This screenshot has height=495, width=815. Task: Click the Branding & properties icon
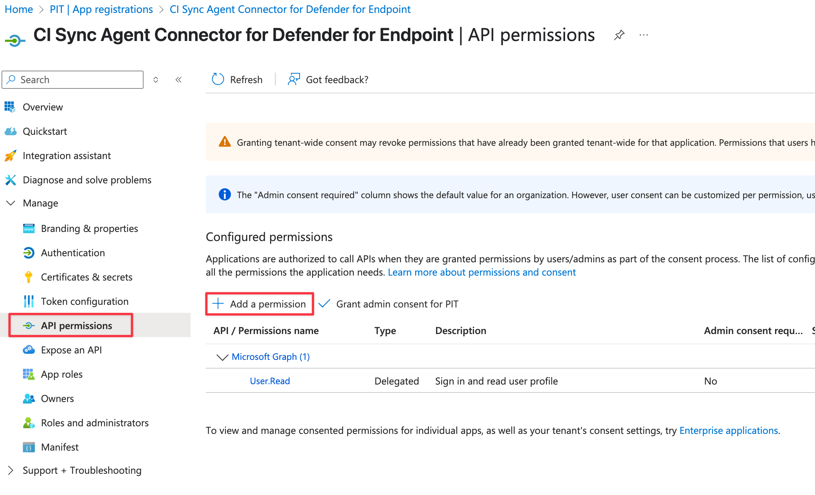click(29, 229)
